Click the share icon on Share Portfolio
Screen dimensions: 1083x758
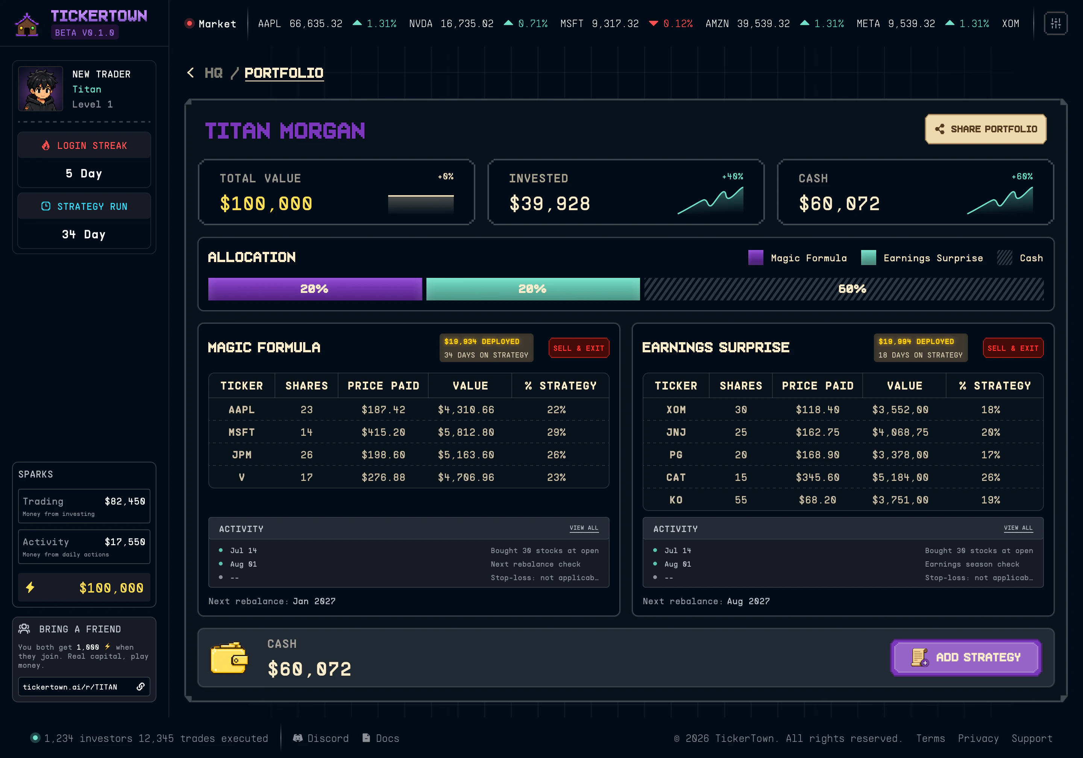click(x=940, y=129)
